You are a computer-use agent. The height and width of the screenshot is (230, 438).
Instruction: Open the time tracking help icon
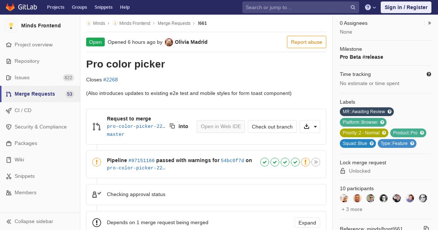[429, 74]
